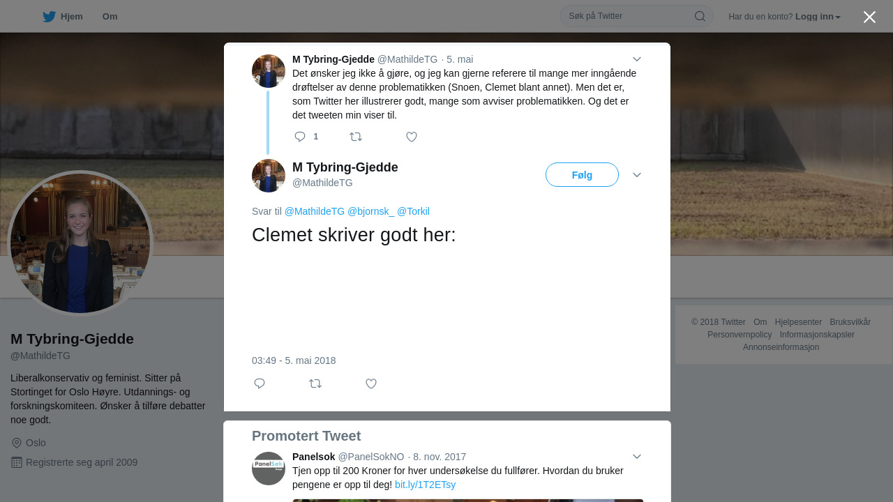Like the main 'Clemet skriver' tweet
This screenshot has height=502, width=893.
click(371, 383)
